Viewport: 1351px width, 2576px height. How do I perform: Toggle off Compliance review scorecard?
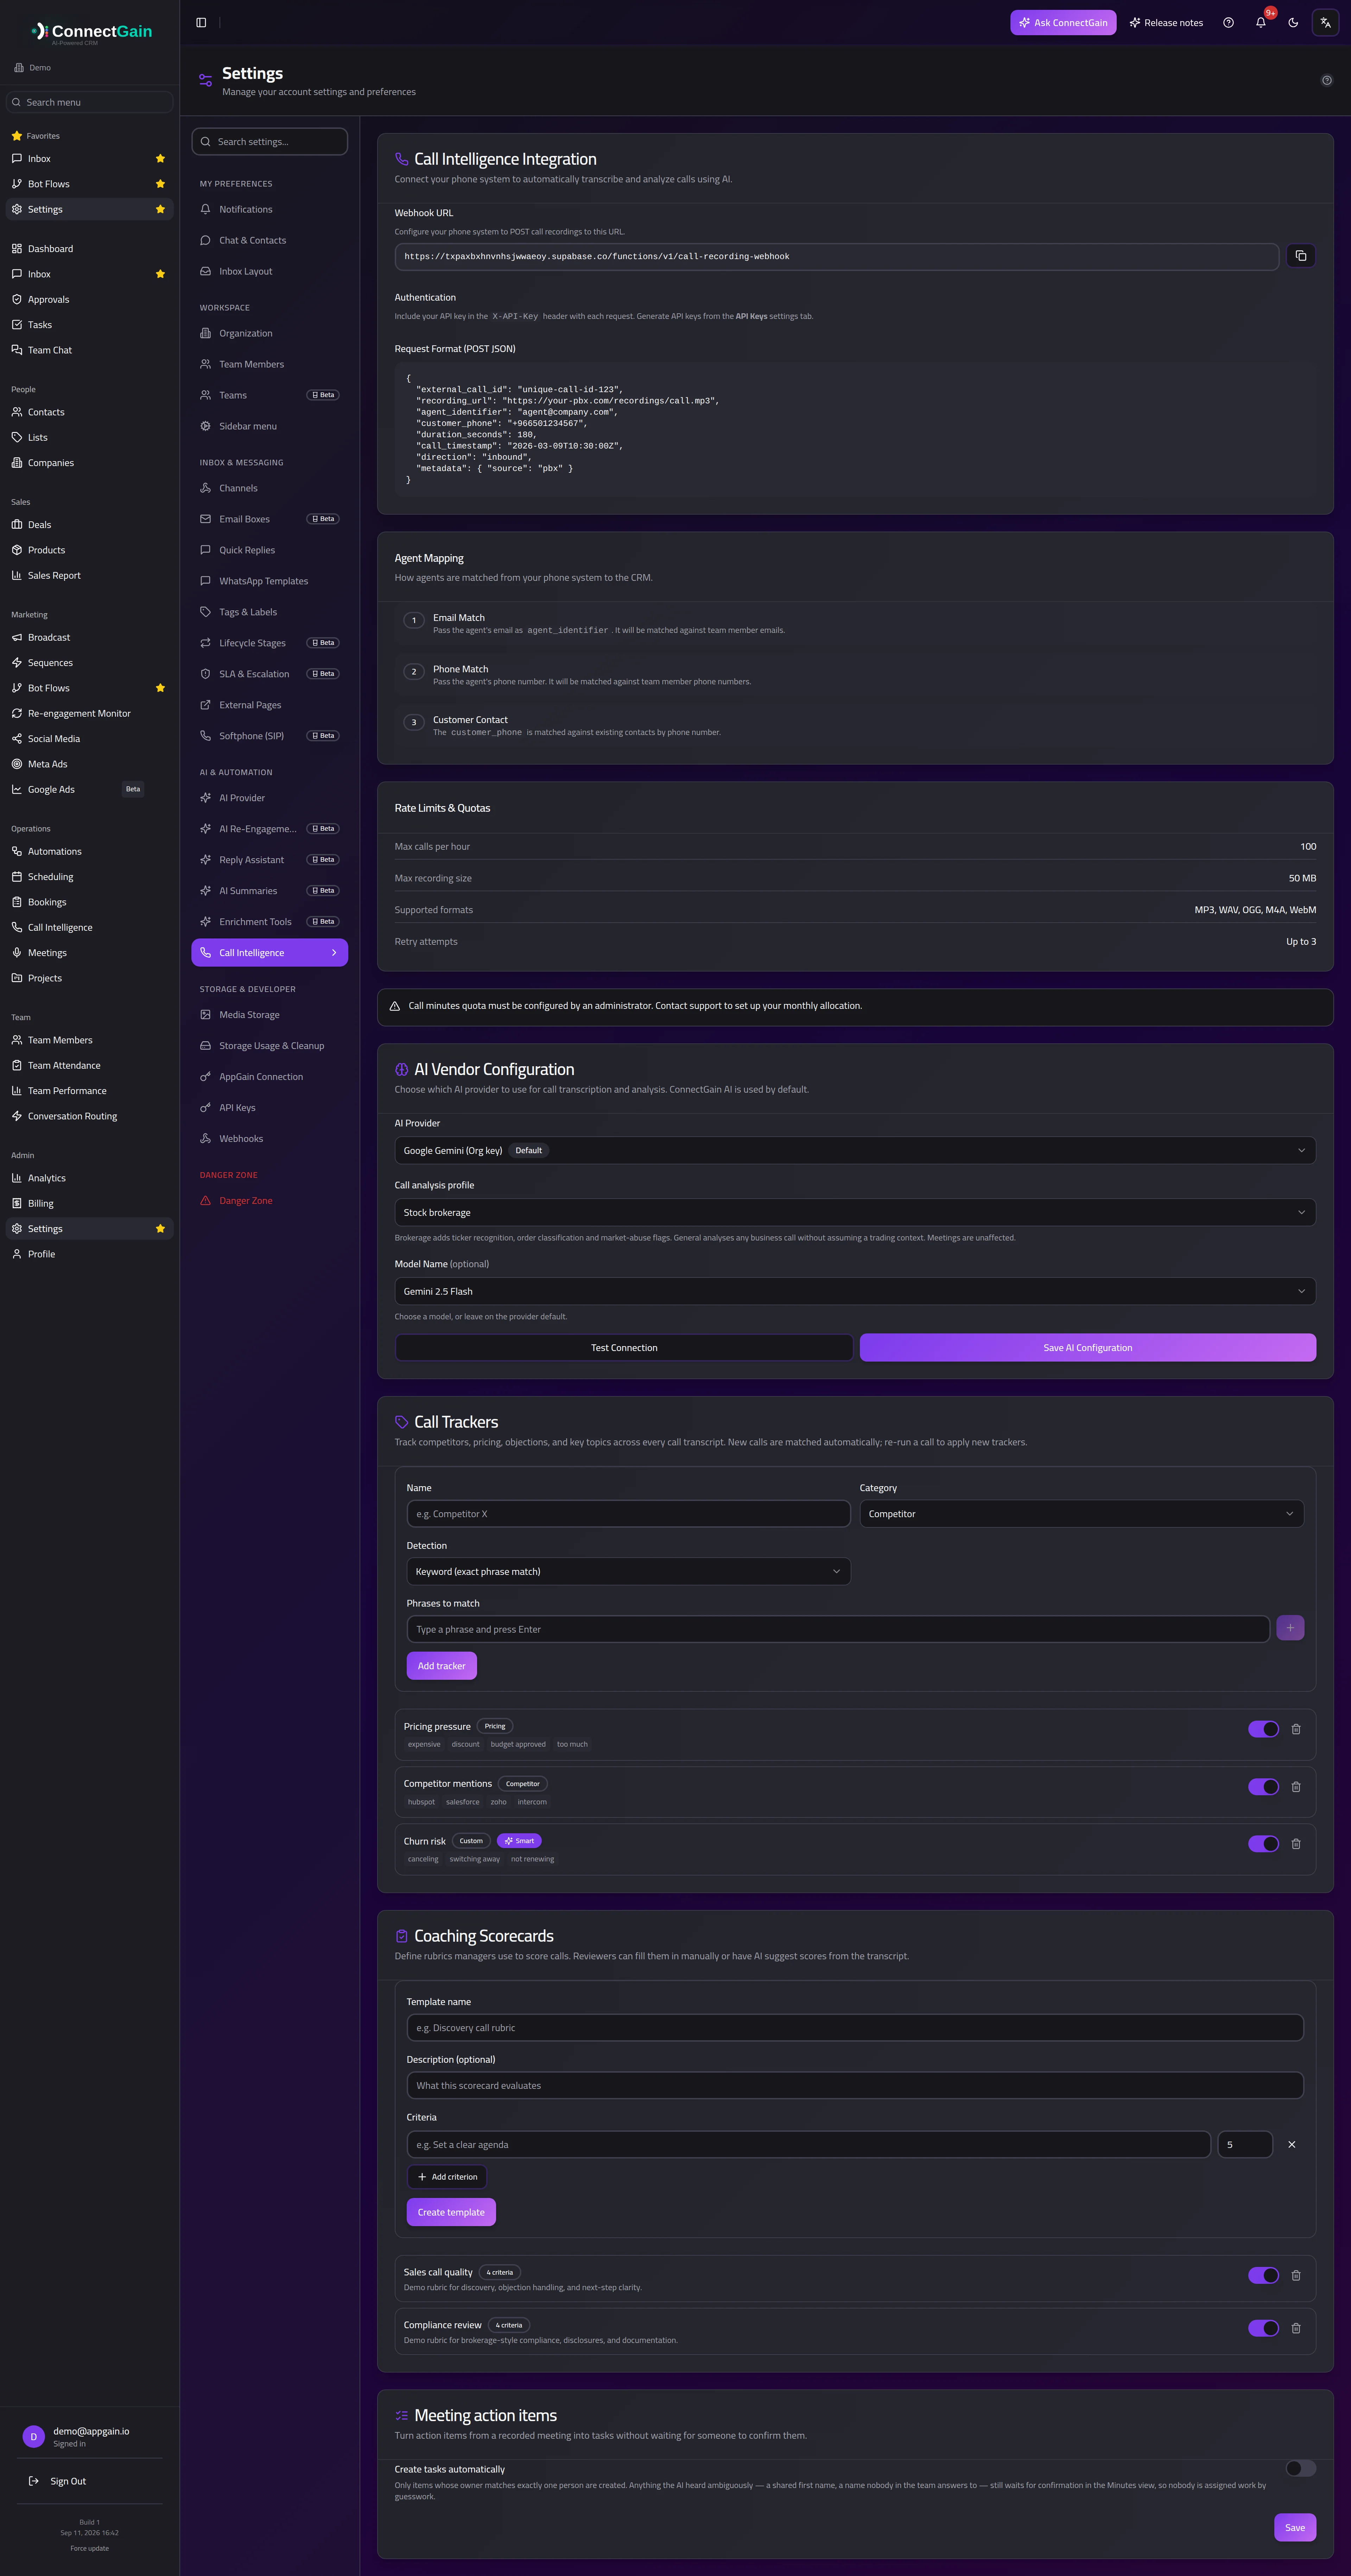click(x=1263, y=2328)
